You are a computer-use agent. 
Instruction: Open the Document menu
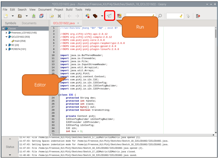pos(45,10)
